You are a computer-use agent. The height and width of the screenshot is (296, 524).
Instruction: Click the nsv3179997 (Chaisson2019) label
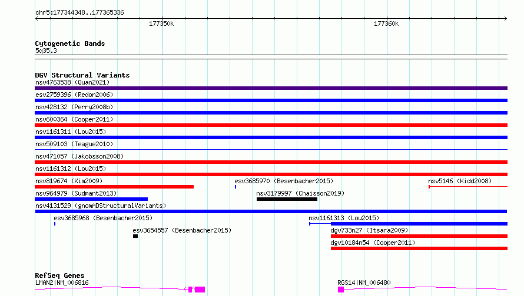pyautogui.click(x=300, y=193)
